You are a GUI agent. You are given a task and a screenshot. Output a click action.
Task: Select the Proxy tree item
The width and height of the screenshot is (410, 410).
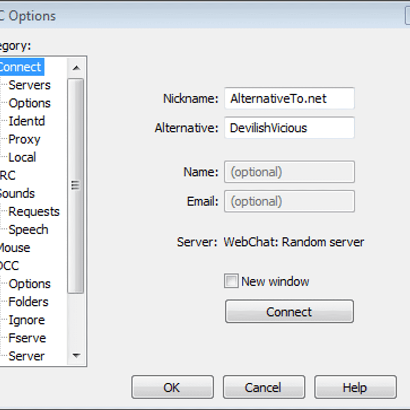coord(24,139)
